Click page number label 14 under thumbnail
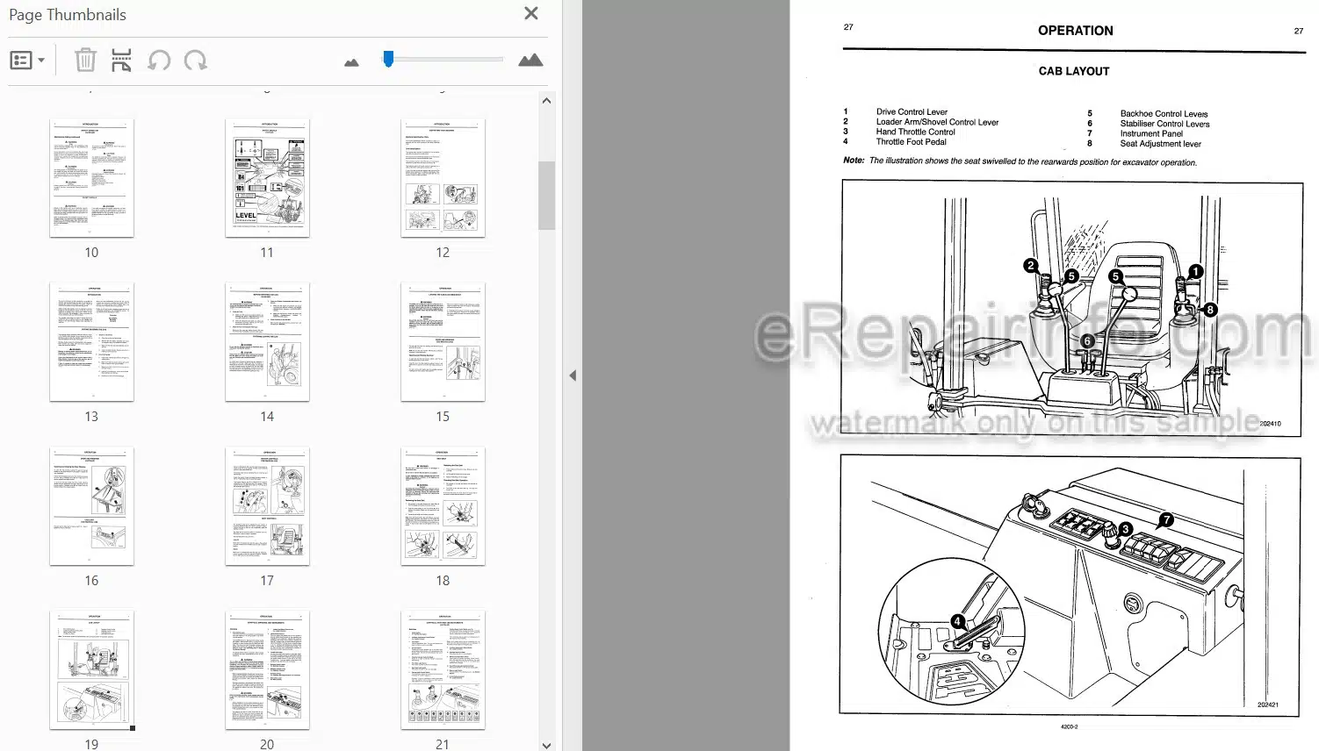Image resolution: width=1319 pixels, height=751 pixels. coord(267,417)
